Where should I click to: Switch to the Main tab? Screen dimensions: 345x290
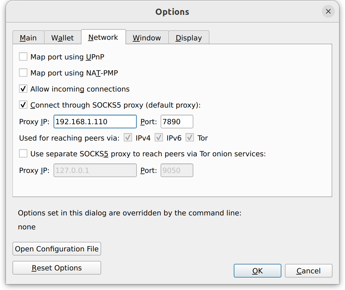pos(28,38)
